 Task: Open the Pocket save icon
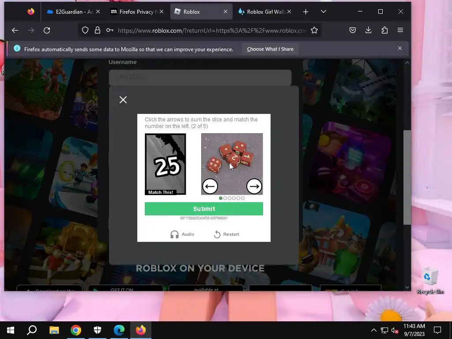pyautogui.click(x=353, y=30)
